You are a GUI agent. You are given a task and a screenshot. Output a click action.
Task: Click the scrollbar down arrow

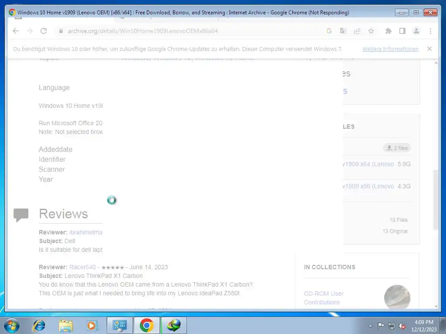pyautogui.click(x=436, y=307)
